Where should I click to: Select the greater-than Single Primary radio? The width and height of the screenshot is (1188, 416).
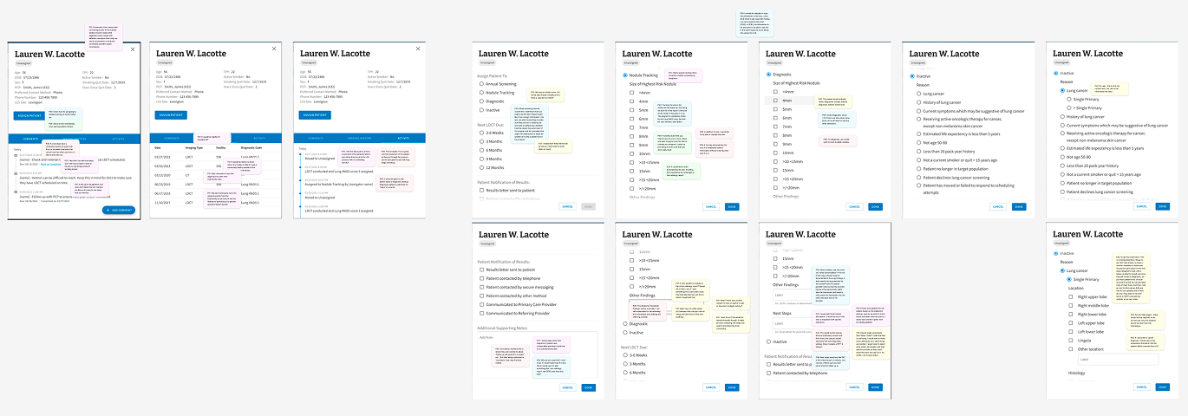coord(1067,107)
